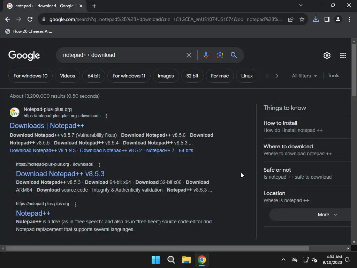
Task: Open Google apps grid
Action: (343, 55)
